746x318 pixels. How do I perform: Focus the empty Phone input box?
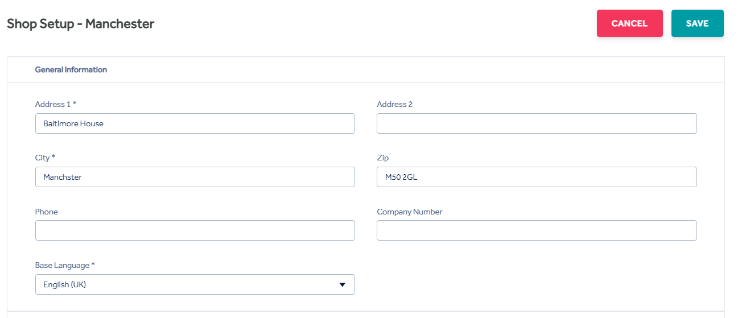(195, 230)
